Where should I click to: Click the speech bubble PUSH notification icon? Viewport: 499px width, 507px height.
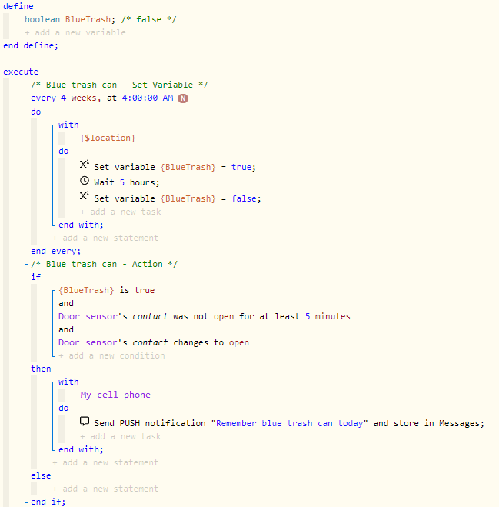pyautogui.click(x=85, y=421)
